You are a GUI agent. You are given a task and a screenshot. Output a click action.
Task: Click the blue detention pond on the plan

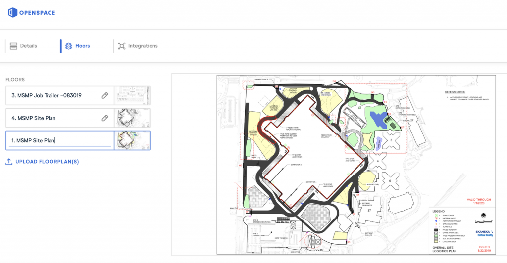coord(380,119)
